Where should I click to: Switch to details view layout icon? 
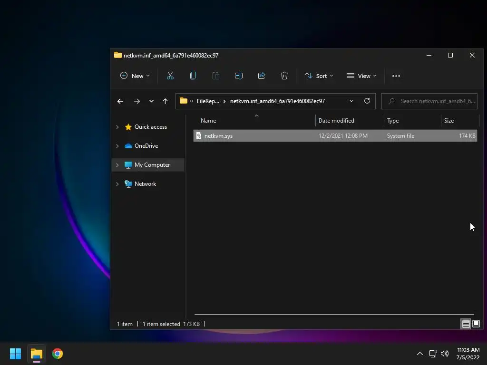coord(466,324)
